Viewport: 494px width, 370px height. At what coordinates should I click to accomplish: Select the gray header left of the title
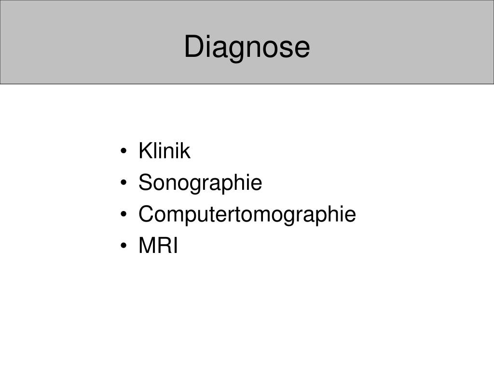click(x=91, y=42)
